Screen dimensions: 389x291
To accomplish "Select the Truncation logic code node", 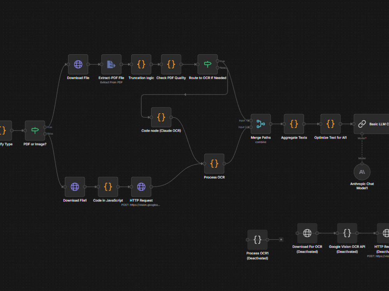I will (141, 64).
